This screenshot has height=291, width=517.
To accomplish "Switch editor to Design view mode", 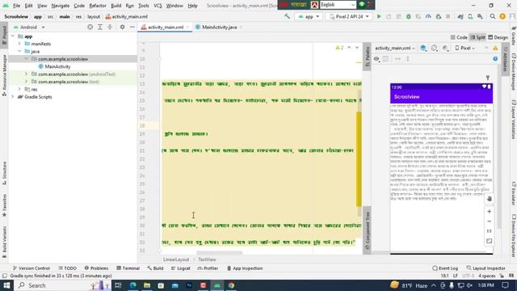I will pyautogui.click(x=498, y=37).
